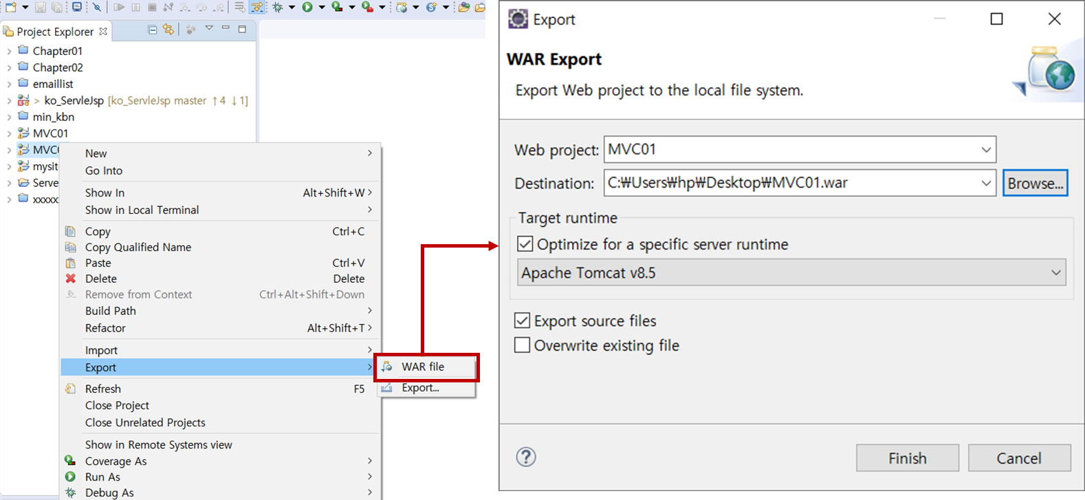This screenshot has width=1085, height=500.
Task: Click the Cancel button
Action: 1019,458
